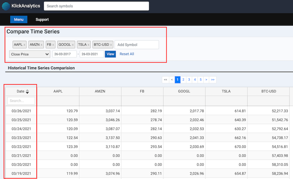Screen dimensions: 293x179
Task: Click the KlickAnalytics swirl logo
Action: coord(6,6)
